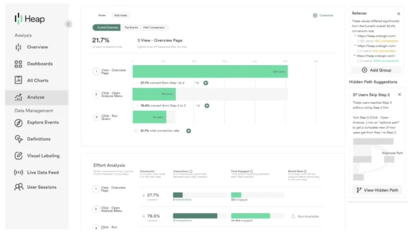Select the Live Data Feed icon

[x=18, y=172]
